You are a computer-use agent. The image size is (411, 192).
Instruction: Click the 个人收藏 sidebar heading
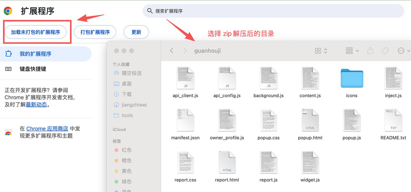(x=121, y=64)
